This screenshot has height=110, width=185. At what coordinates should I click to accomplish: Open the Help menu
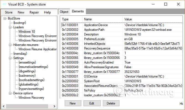click(x=47, y=12)
